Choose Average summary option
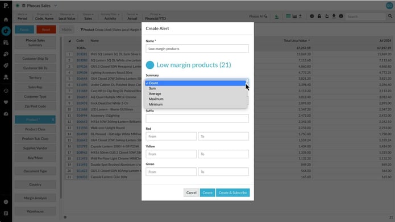395x222 pixels. 196,93
